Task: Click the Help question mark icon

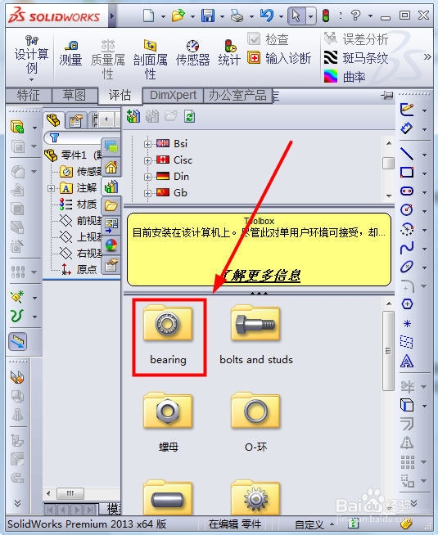Action: (356, 16)
